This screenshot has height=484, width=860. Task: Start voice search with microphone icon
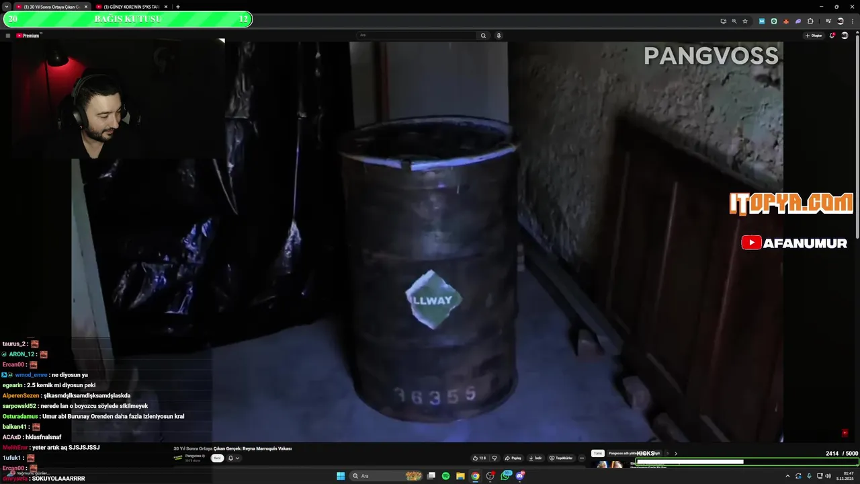click(499, 36)
